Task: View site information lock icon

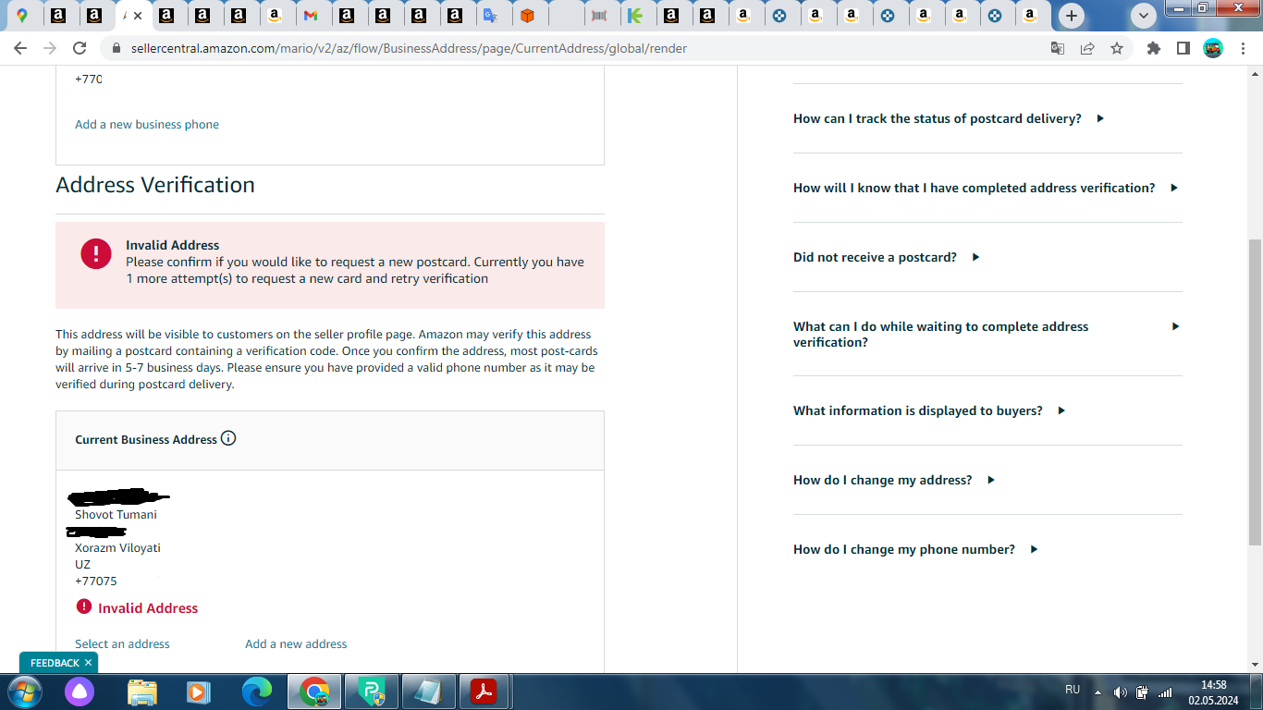Action: coord(116,48)
